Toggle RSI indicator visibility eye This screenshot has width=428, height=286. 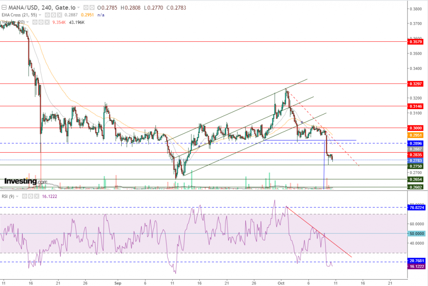(x=25, y=195)
